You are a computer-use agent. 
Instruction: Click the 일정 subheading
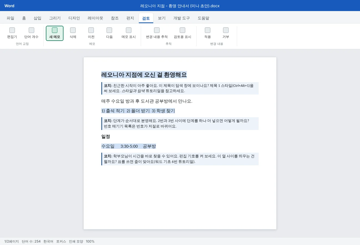pyautogui.click(x=106, y=137)
